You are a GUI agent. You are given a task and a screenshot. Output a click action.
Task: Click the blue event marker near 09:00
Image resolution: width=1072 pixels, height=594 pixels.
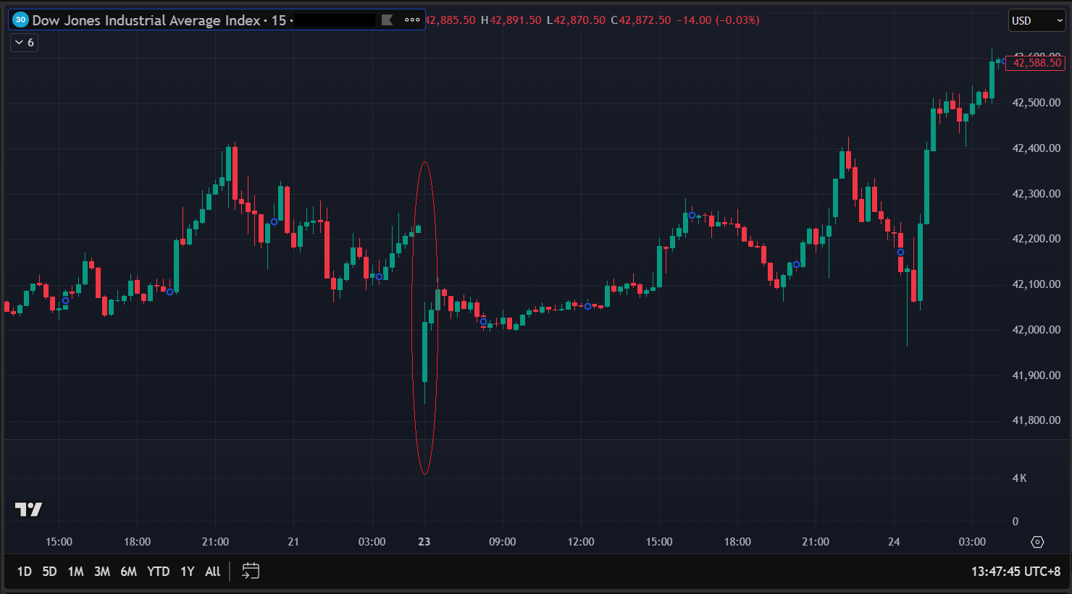(484, 322)
